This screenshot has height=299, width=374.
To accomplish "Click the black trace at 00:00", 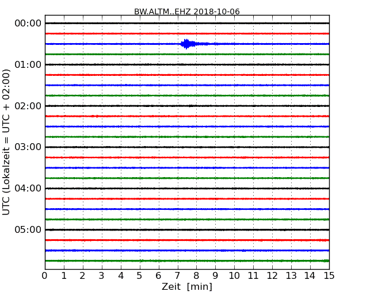I will pyautogui.click(x=187, y=23).
